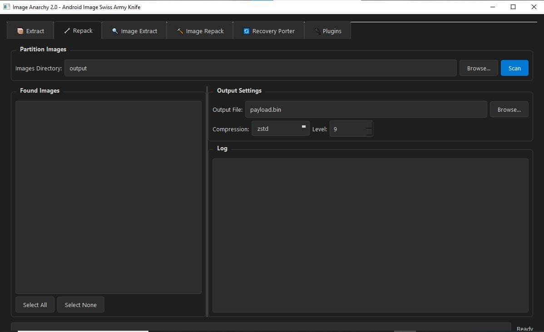This screenshot has width=544, height=332.
Task: Increase compression Level with the up arrow
Action: [368, 125]
